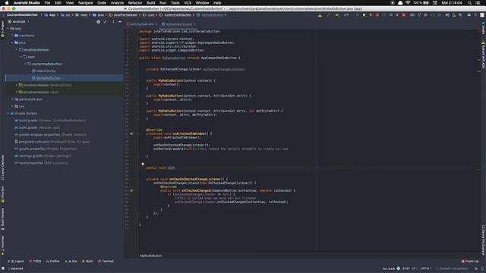
Task: Open the Build menu
Action: tap(151, 3)
